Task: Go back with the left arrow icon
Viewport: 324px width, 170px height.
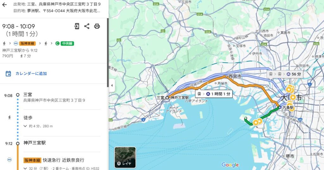Action: 4,5
